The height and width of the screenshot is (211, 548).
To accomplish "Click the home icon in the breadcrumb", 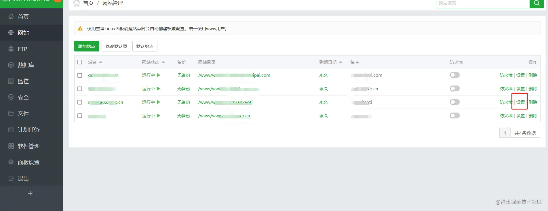I will (76, 3).
